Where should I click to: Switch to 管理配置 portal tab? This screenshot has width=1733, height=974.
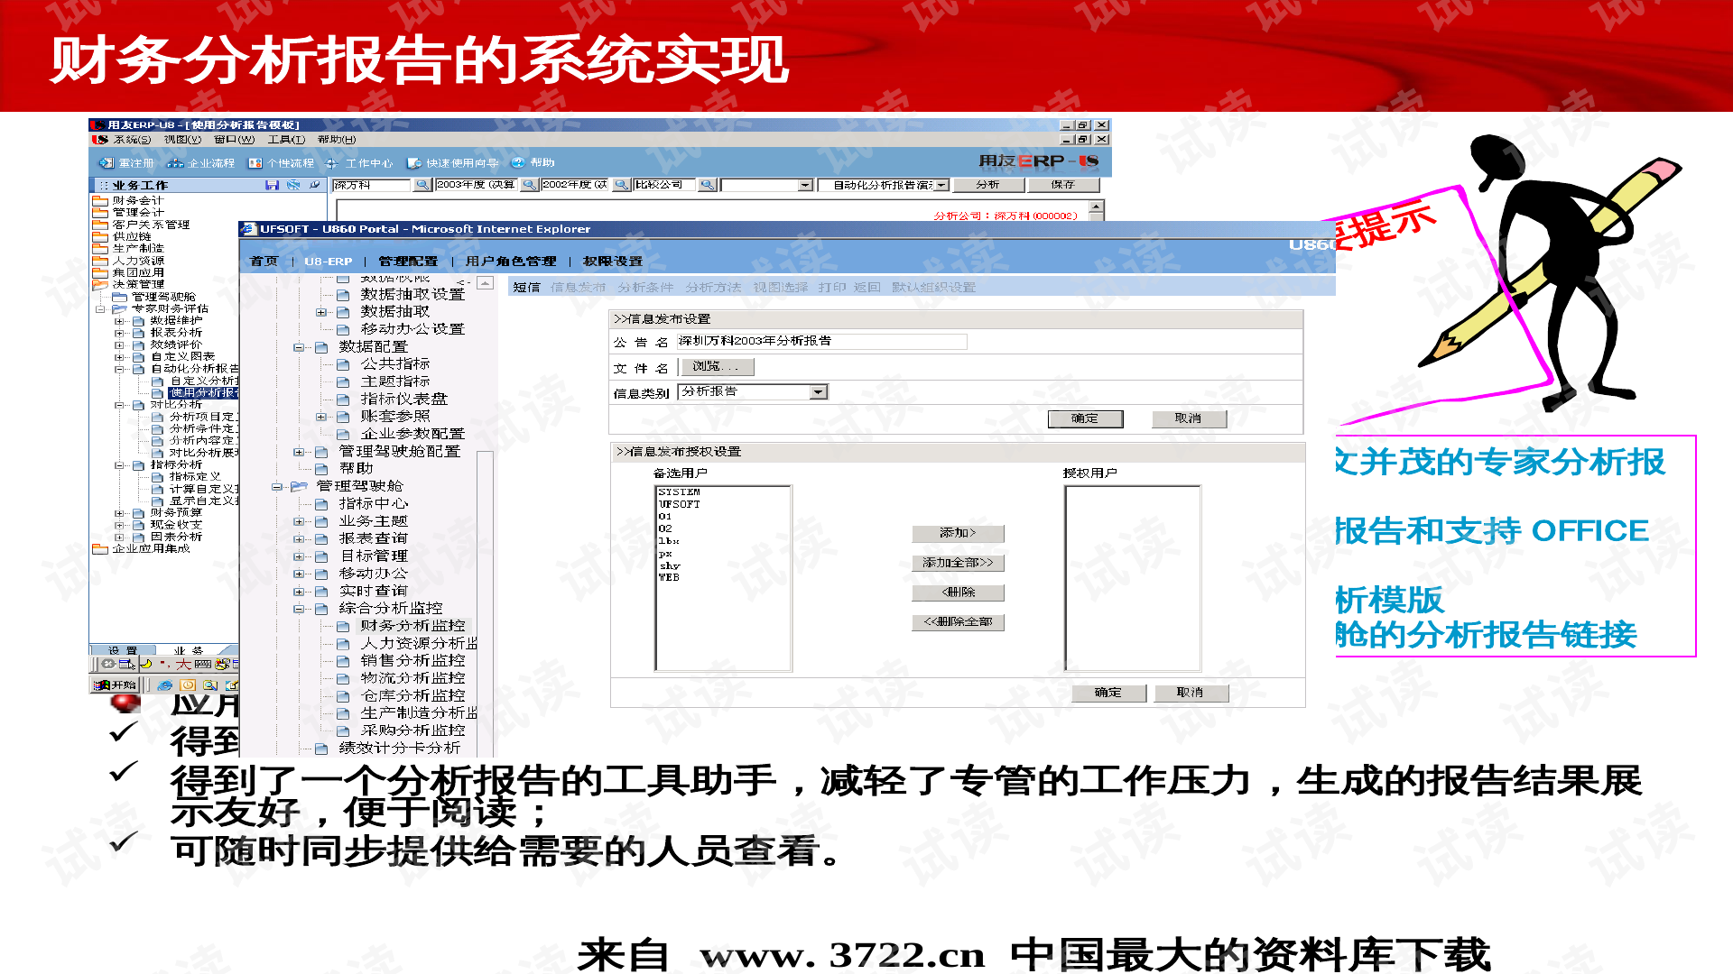tap(408, 262)
